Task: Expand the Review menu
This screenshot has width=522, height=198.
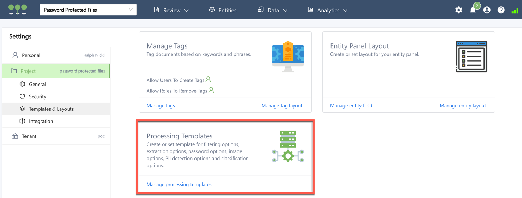Action: (171, 10)
